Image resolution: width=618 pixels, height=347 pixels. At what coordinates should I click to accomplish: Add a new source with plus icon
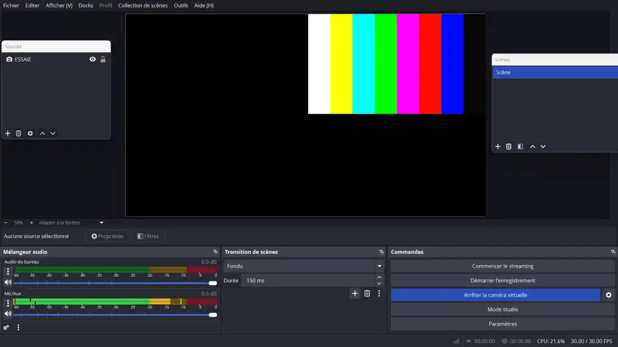pyautogui.click(x=8, y=134)
